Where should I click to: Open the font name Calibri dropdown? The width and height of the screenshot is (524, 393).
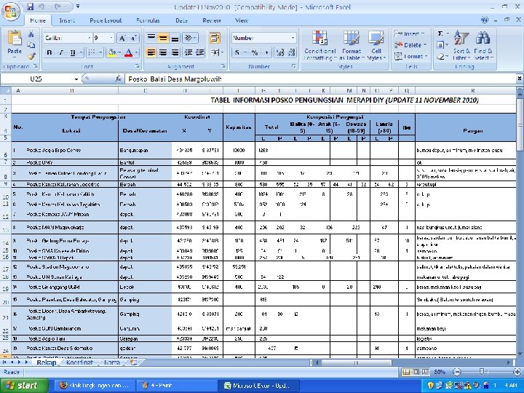pyautogui.click(x=90, y=38)
